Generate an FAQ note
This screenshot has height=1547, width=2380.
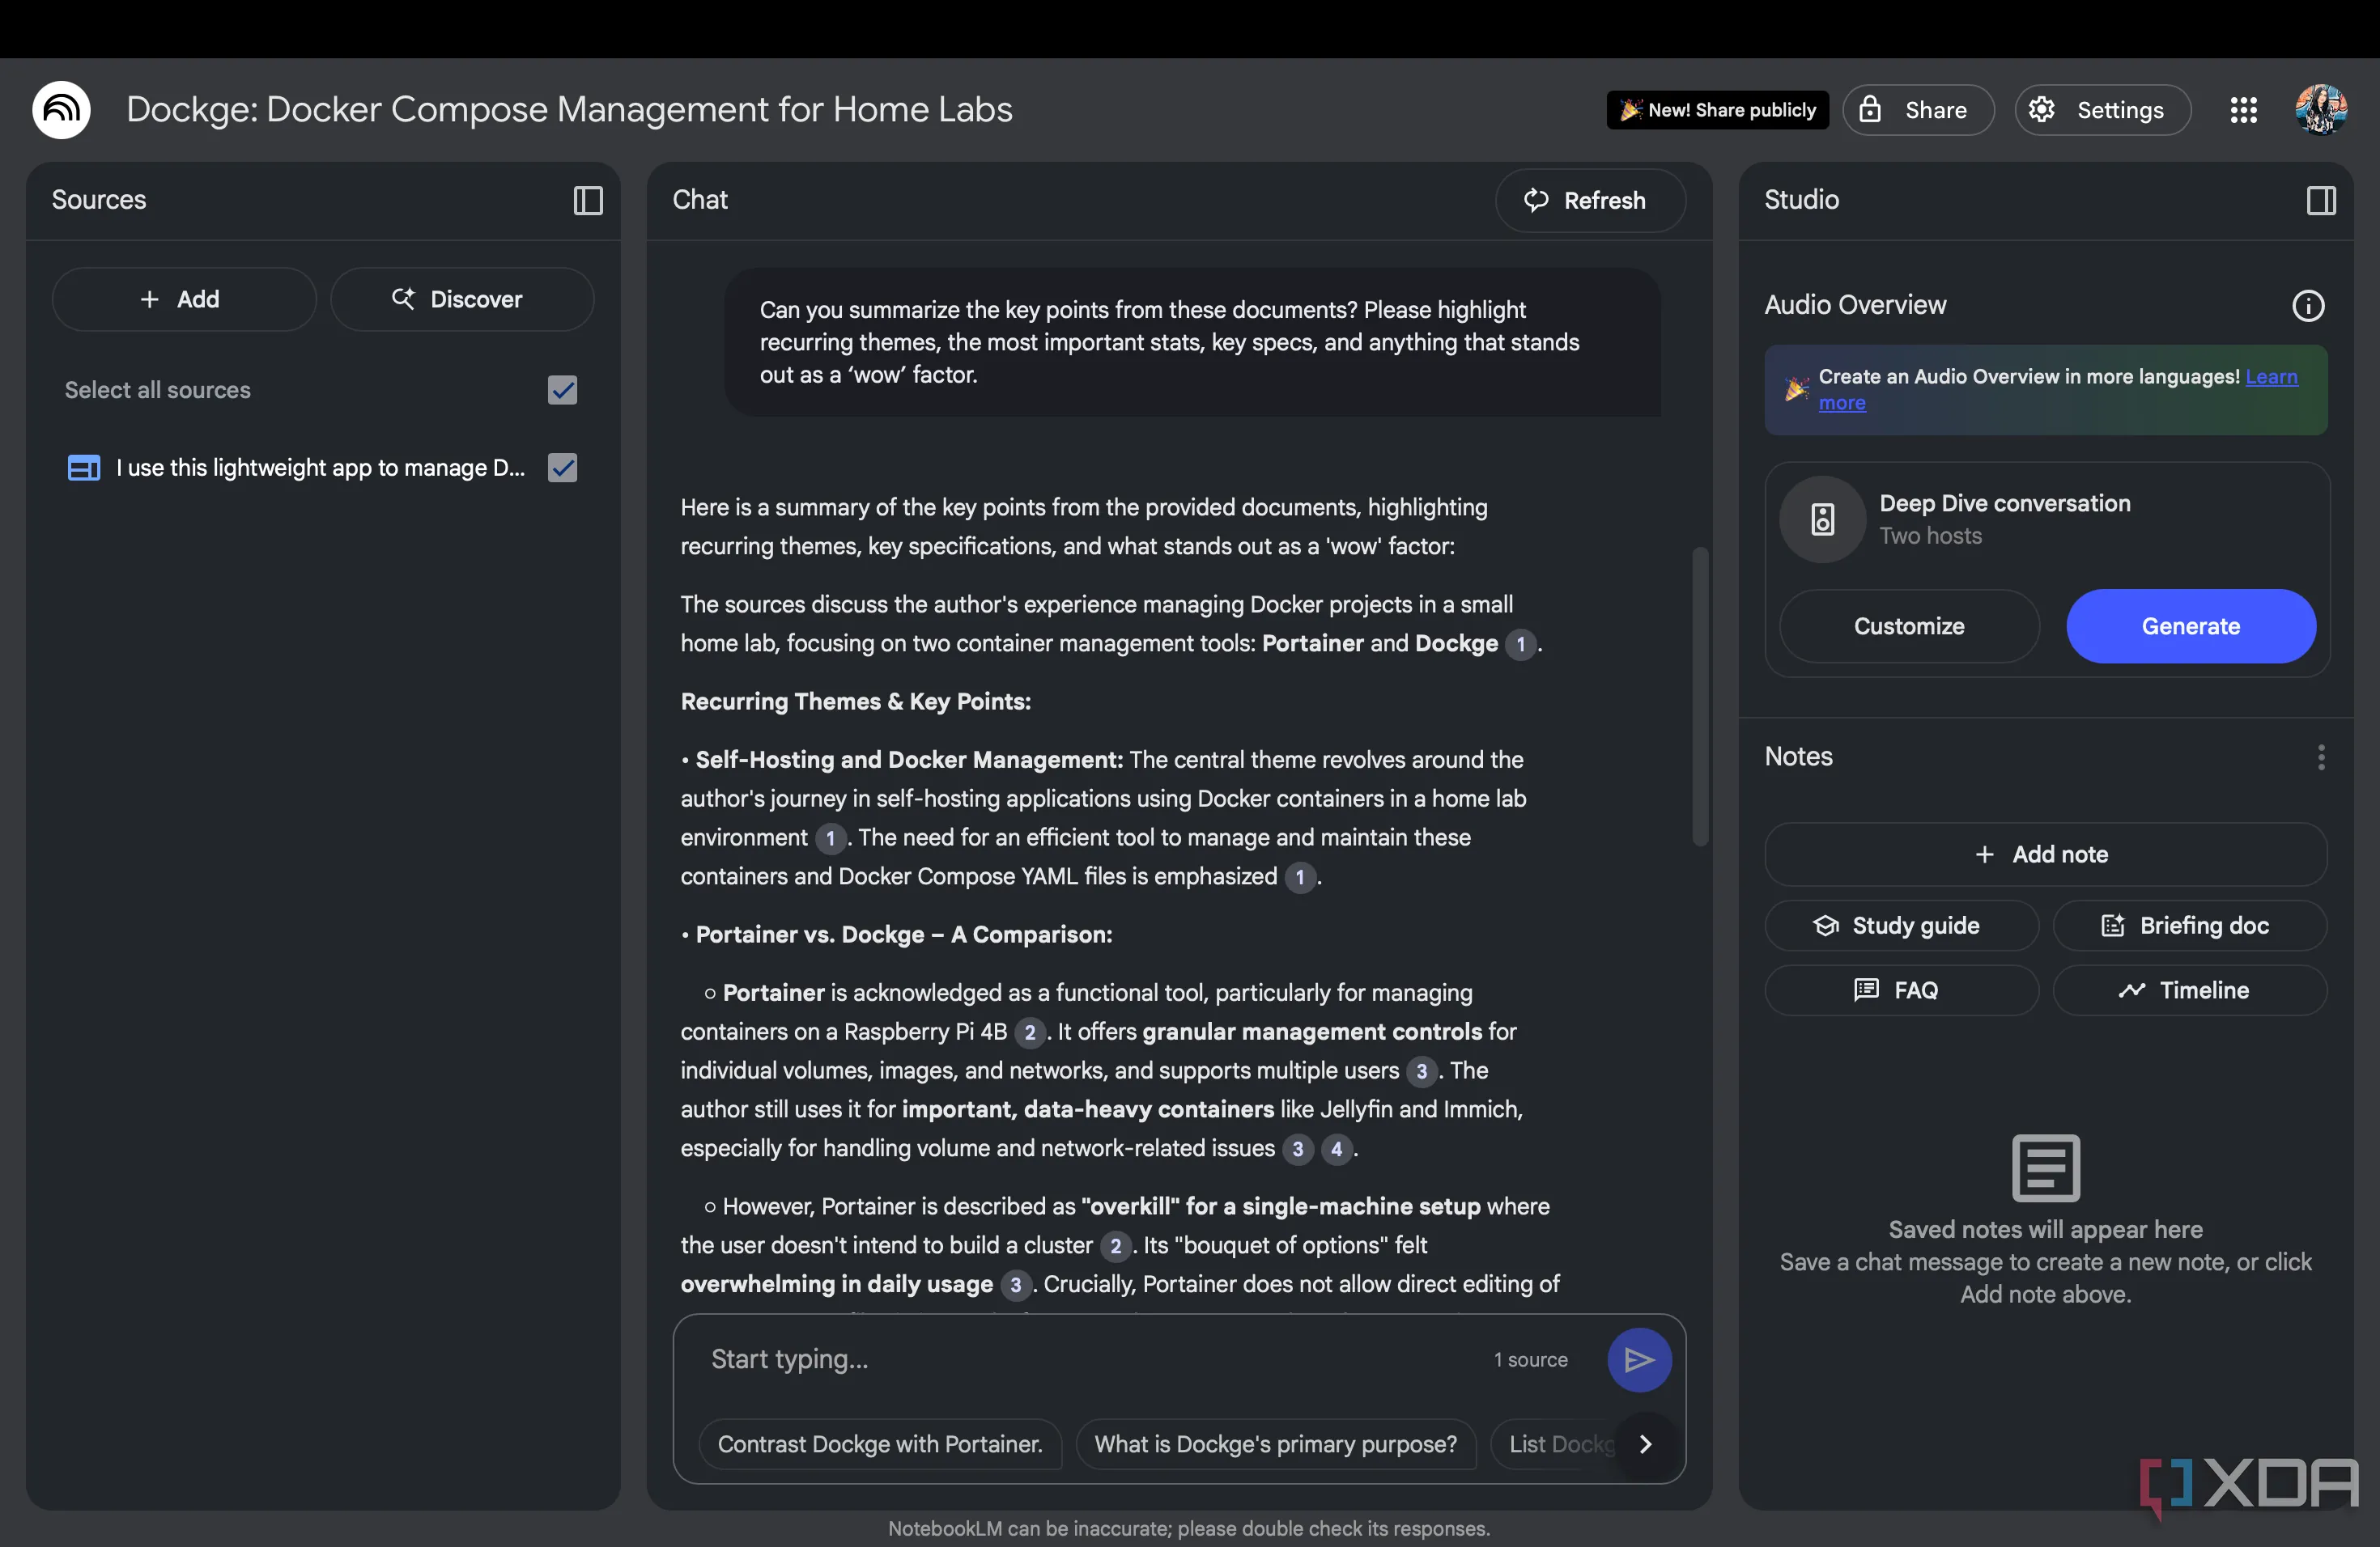(x=1901, y=990)
